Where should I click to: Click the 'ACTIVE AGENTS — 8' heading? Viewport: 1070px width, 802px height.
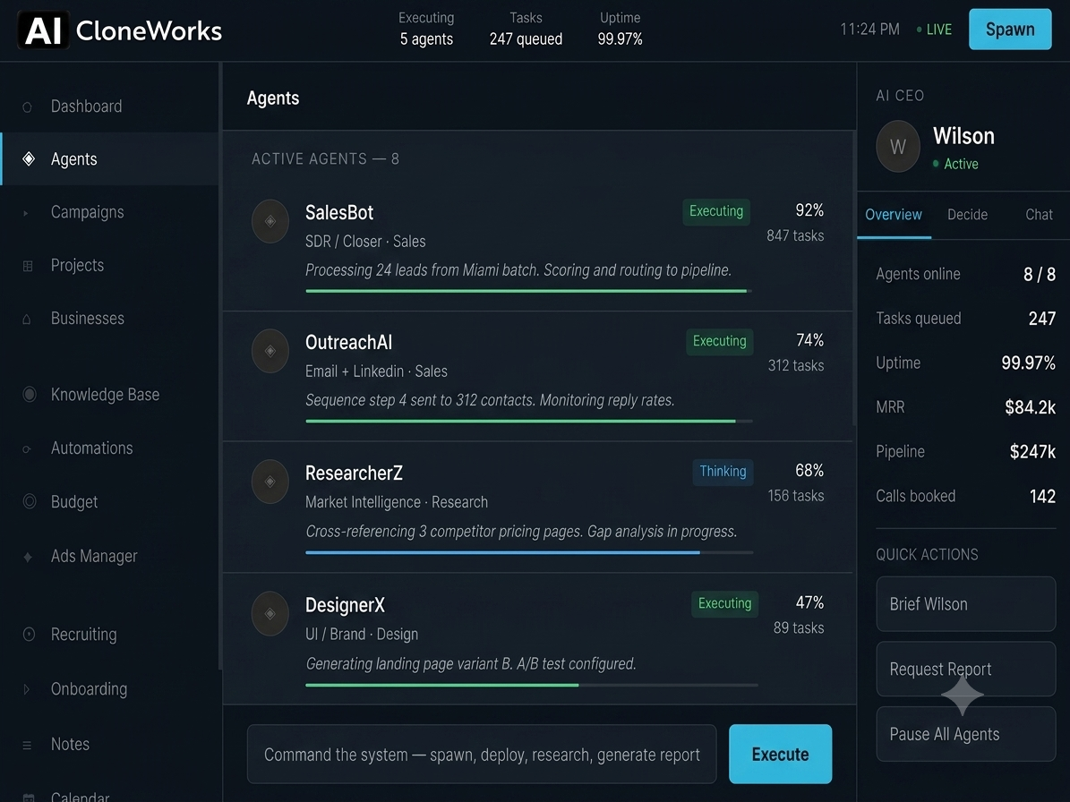[326, 159]
